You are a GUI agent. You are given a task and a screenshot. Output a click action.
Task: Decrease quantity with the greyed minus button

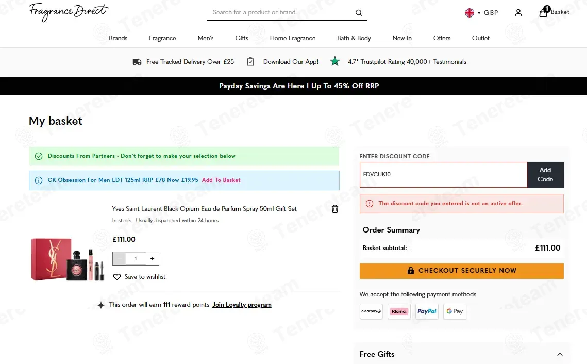pos(119,258)
